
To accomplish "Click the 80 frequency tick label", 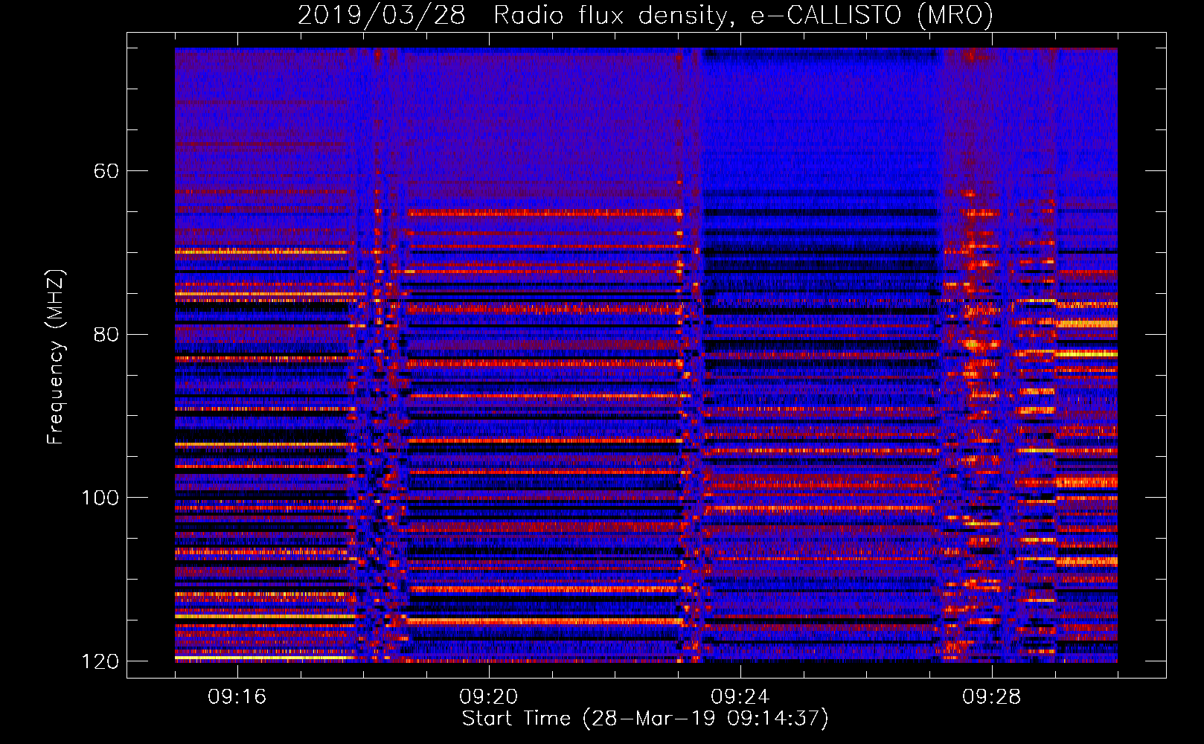I will (x=106, y=334).
